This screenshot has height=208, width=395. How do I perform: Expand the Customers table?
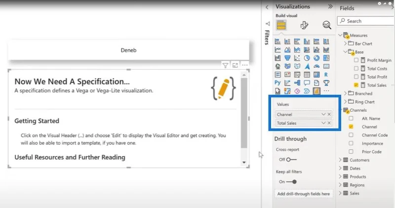(x=340, y=160)
